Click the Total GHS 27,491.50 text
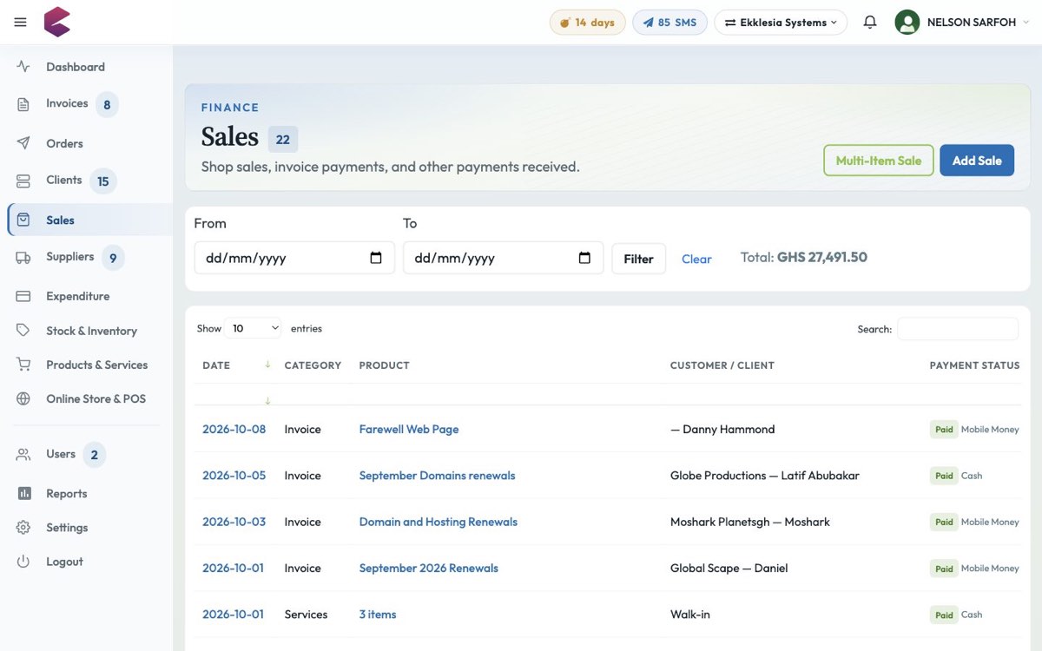 pos(804,257)
